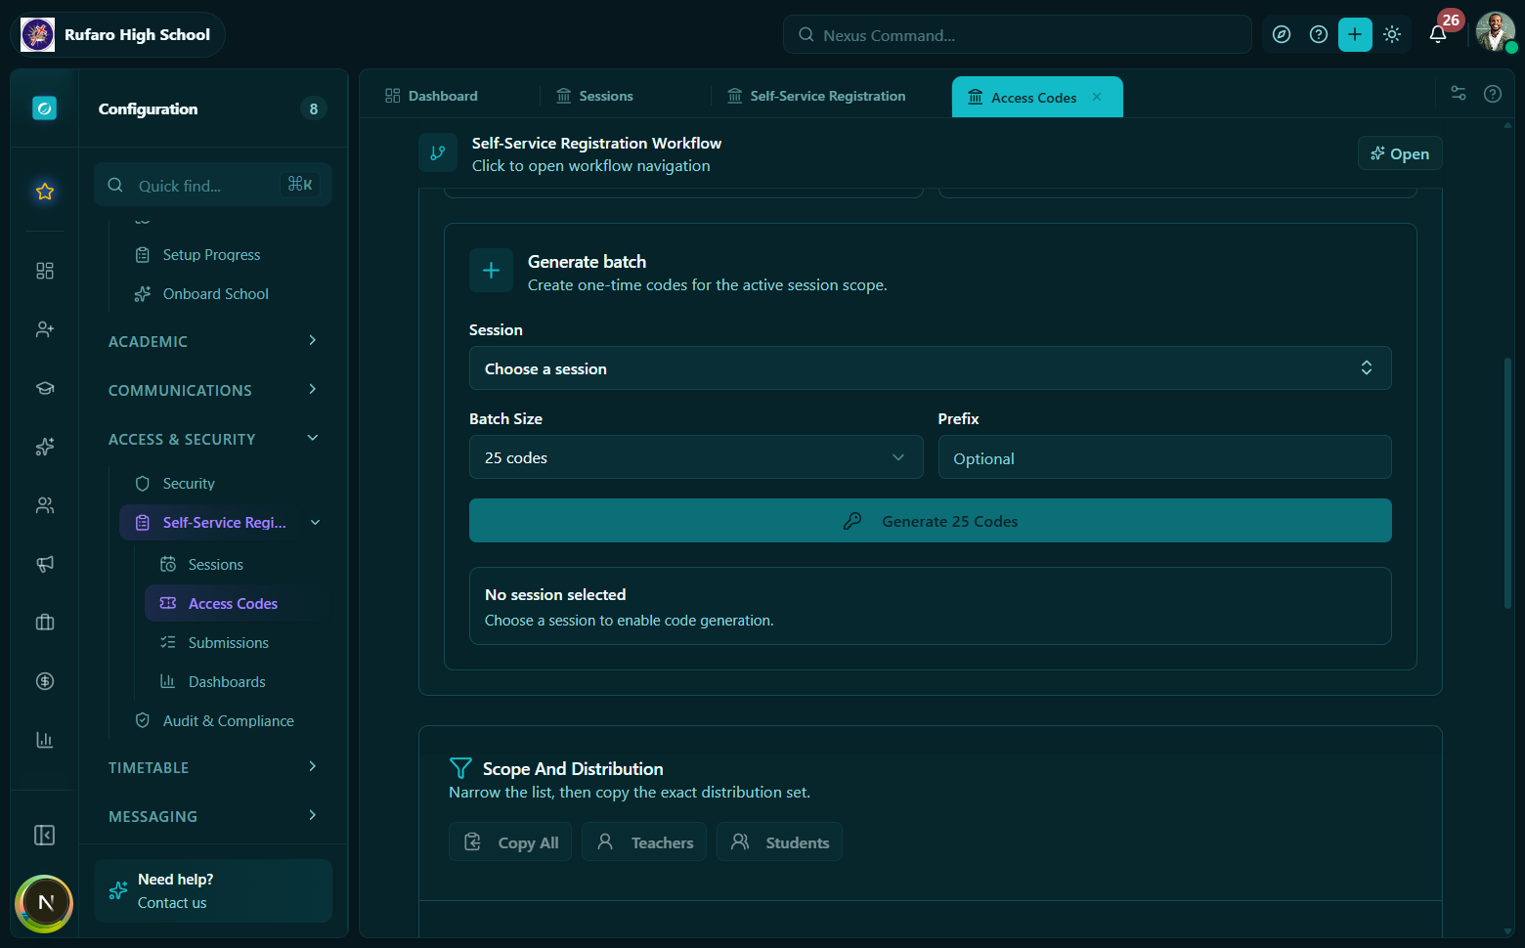Click the page help icon near tabs

pos(1493,94)
